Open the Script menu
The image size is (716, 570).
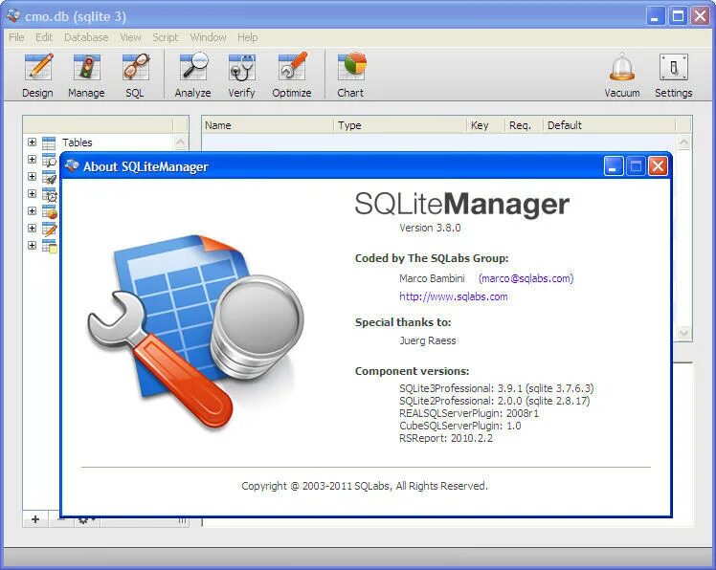tap(165, 37)
